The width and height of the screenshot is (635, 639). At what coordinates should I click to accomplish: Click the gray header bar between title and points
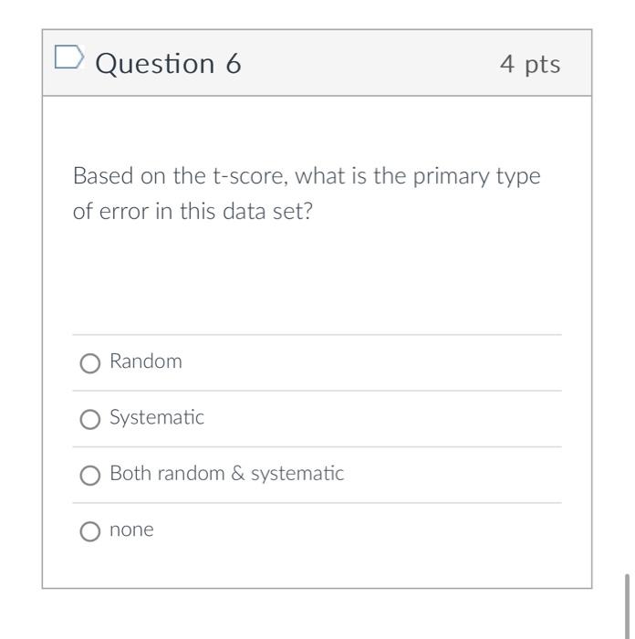pyautogui.click(x=370, y=63)
